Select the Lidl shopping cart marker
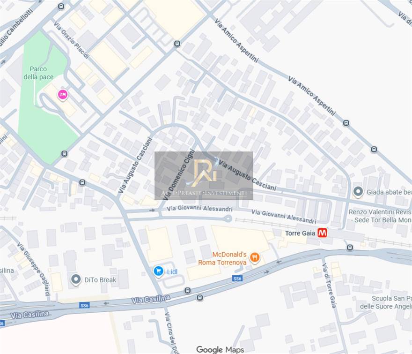Viewport: 412px width, 354px height. (158, 271)
